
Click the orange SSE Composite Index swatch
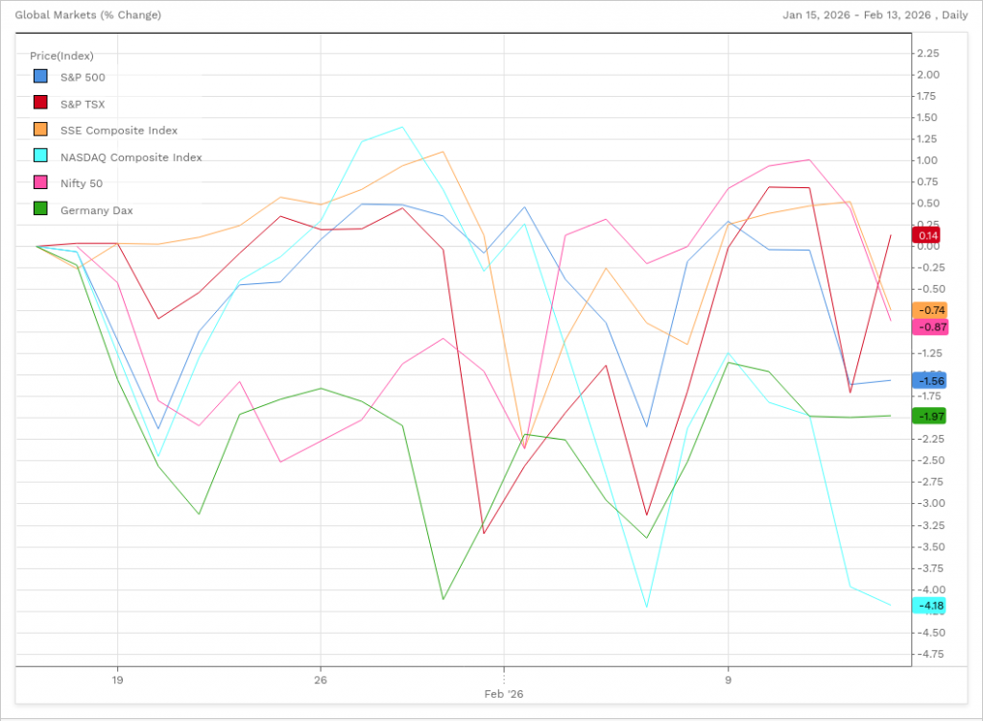(x=40, y=131)
